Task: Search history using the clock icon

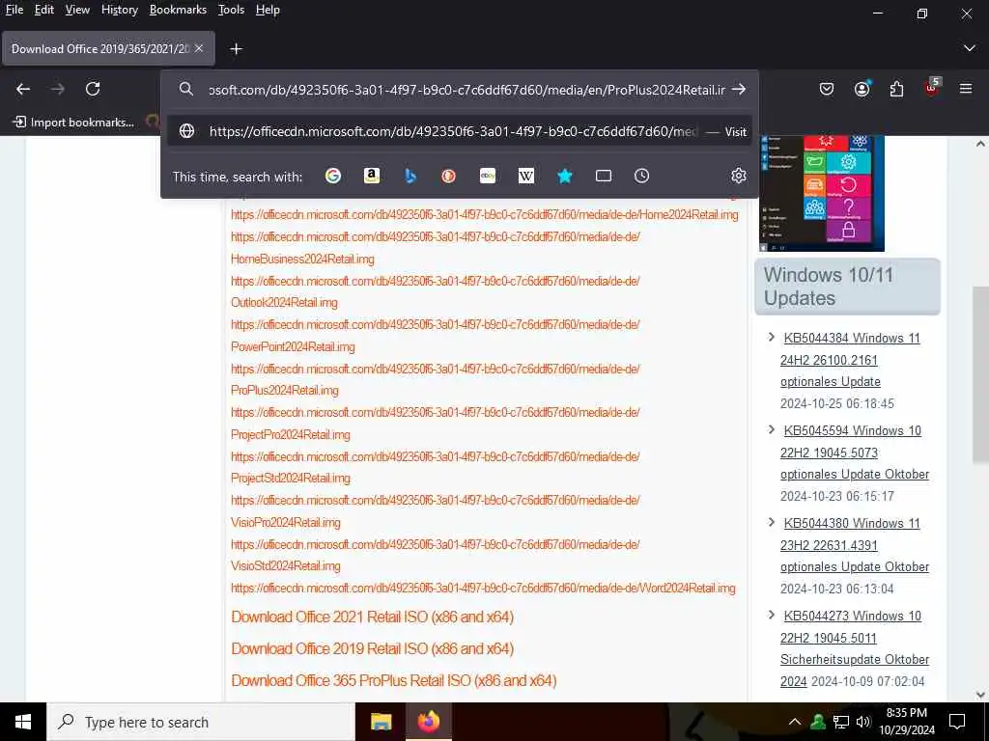Action: (641, 176)
